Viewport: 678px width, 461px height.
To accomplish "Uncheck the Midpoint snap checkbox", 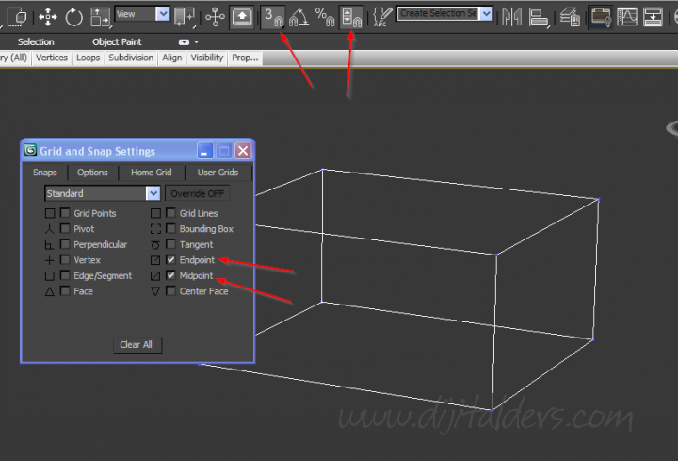I will (170, 276).
